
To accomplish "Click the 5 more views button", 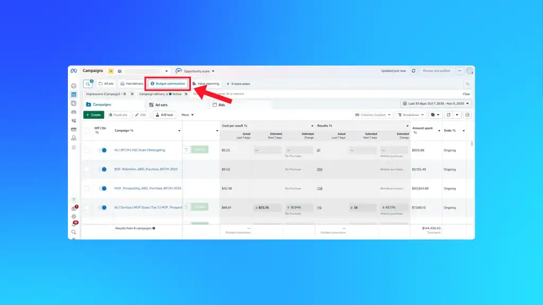I will click(238, 84).
